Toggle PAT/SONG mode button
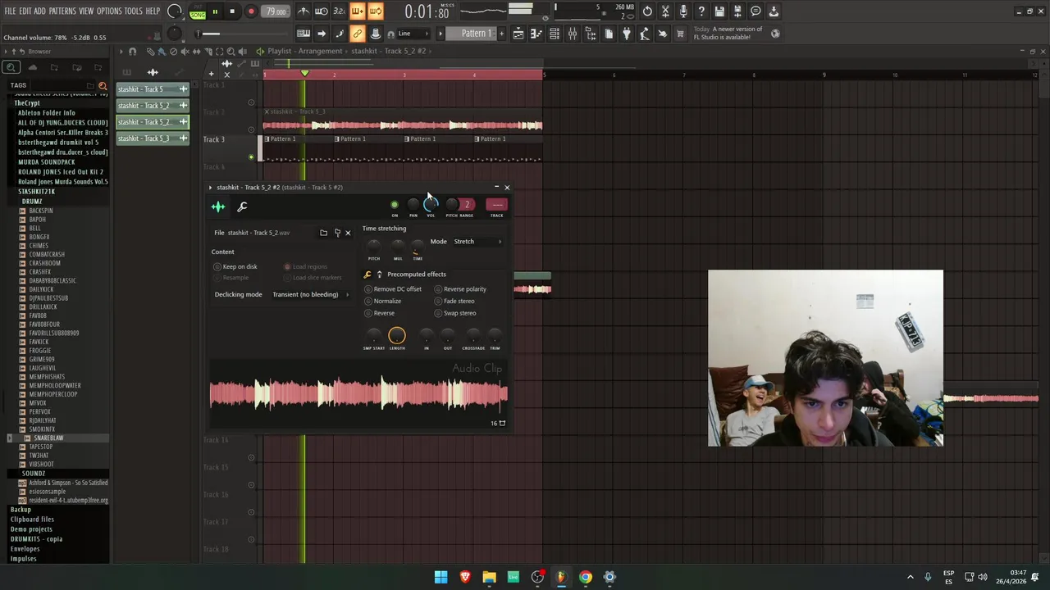This screenshot has width=1050, height=590. [x=198, y=12]
